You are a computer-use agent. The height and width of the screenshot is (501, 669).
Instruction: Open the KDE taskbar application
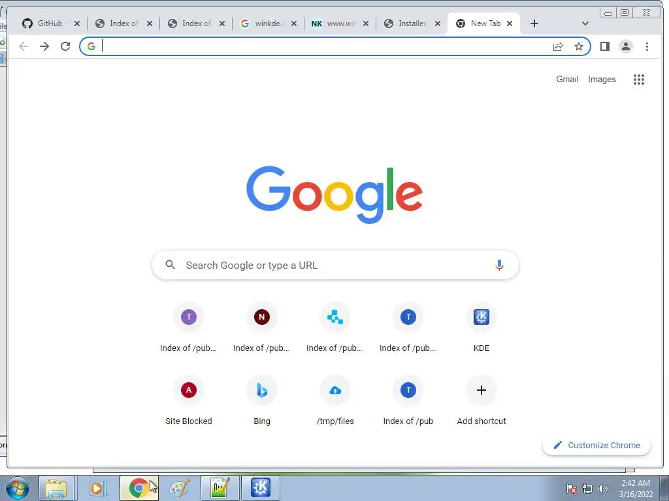(261, 488)
